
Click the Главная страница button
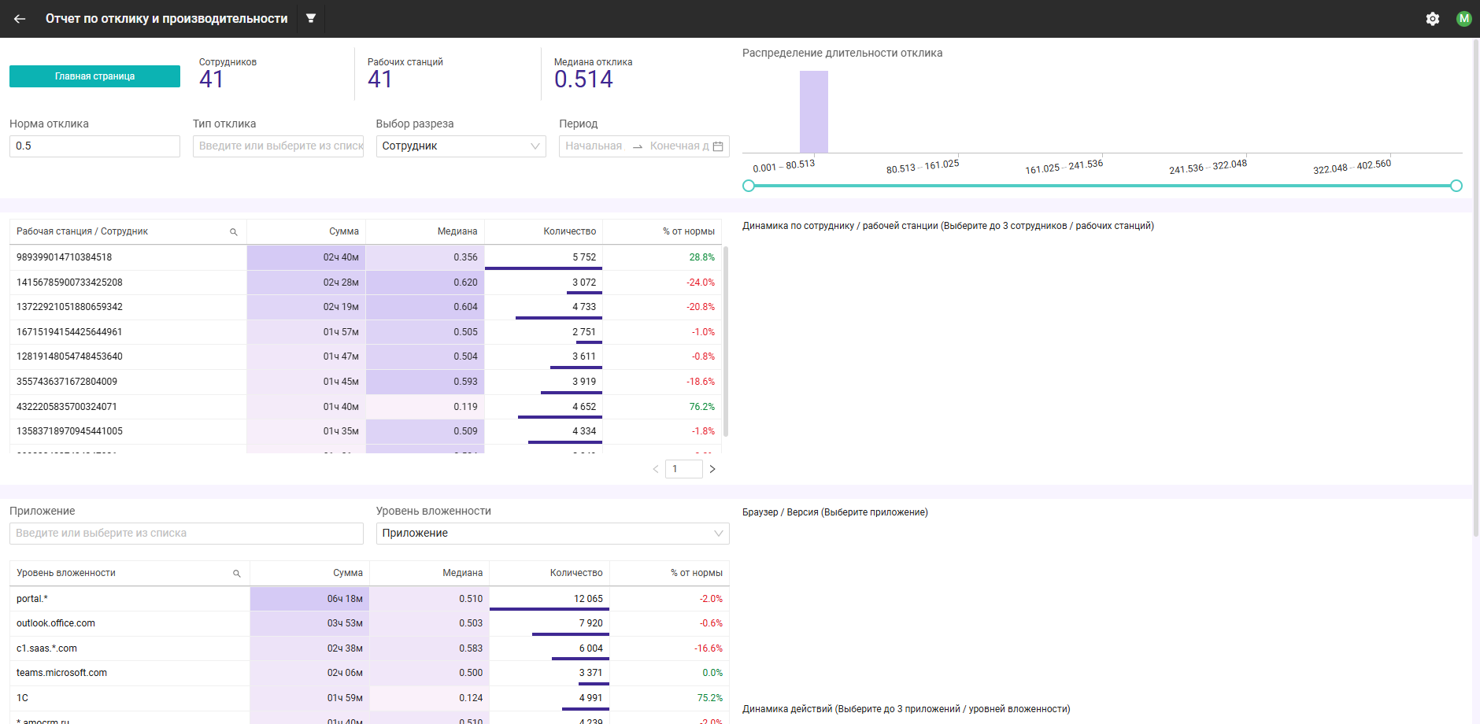point(94,76)
